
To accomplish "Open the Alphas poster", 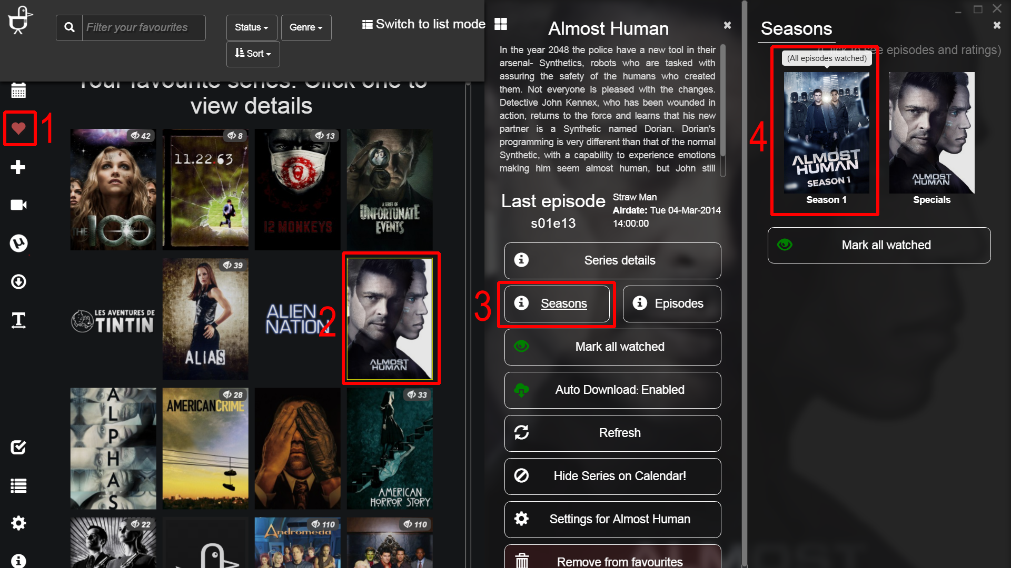I will tap(113, 449).
